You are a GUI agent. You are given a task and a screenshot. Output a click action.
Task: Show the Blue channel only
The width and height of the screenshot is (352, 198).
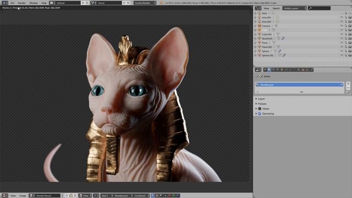(178, 196)
